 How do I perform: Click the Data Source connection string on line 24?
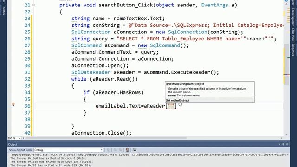pos(206,25)
